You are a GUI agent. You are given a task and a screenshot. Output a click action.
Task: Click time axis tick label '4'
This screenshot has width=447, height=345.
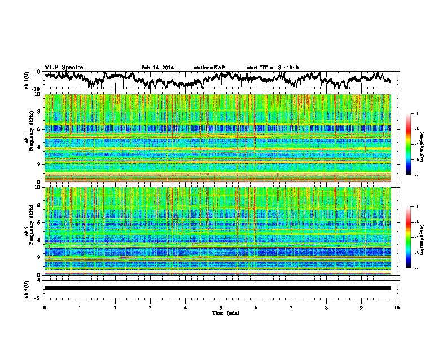click(x=185, y=308)
